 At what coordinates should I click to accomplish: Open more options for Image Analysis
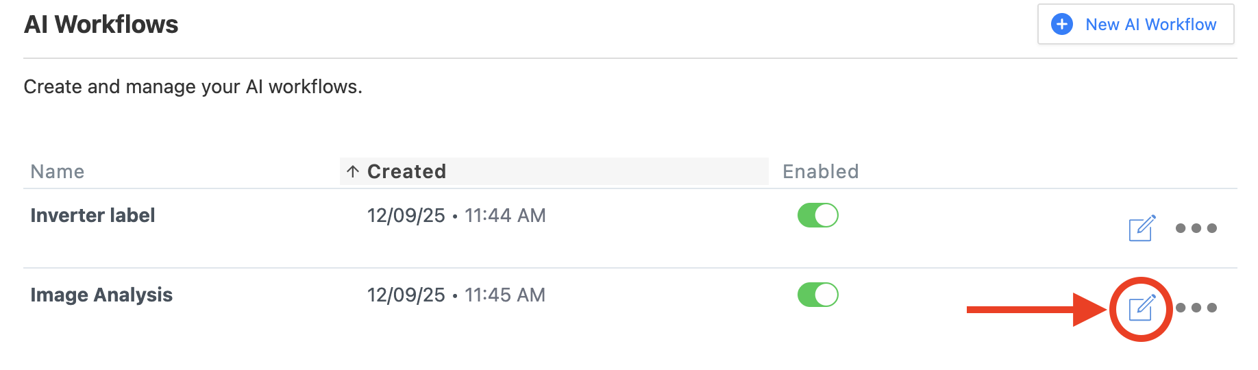click(x=1196, y=308)
